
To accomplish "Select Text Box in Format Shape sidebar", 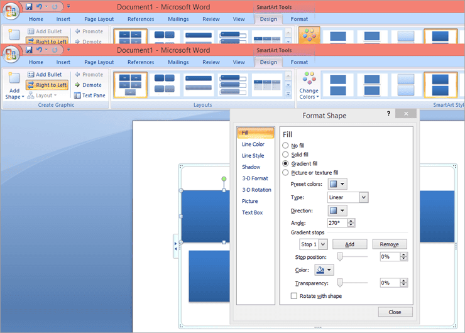I will click(252, 212).
